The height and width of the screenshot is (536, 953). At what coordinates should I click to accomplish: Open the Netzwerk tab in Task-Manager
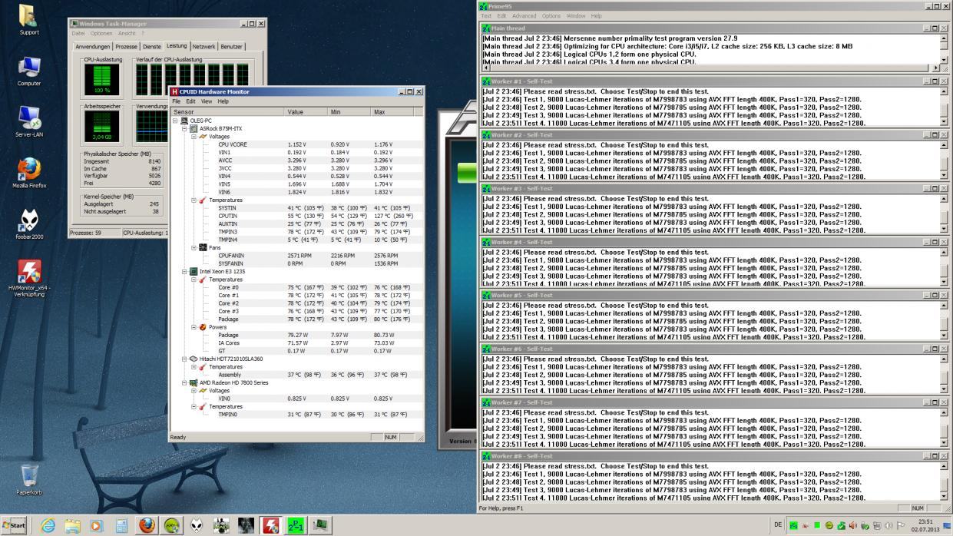(204, 47)
